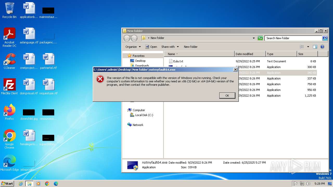Click the taskbar clock showing 5:28 PM
The image size is (333, 187).
319,184
